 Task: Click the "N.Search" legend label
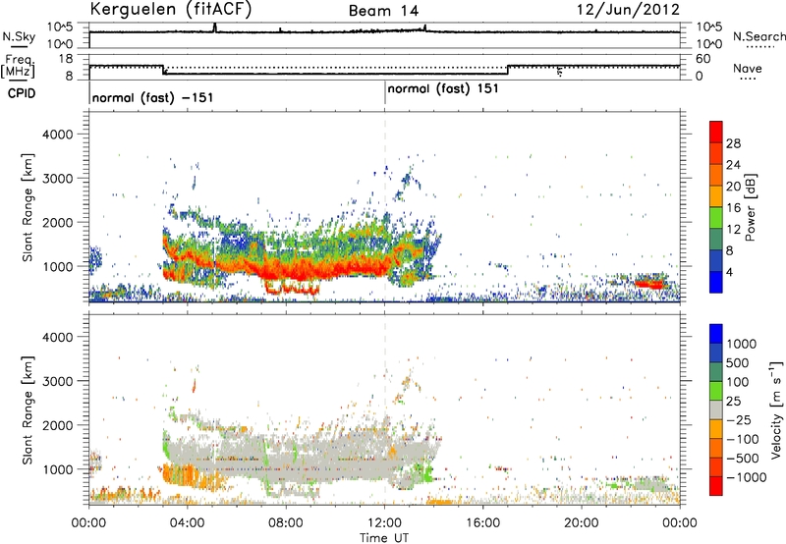(758, 36)
